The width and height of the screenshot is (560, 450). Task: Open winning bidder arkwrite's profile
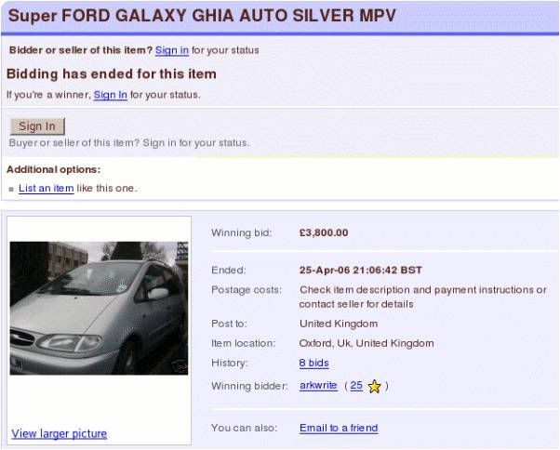point(318,386)
